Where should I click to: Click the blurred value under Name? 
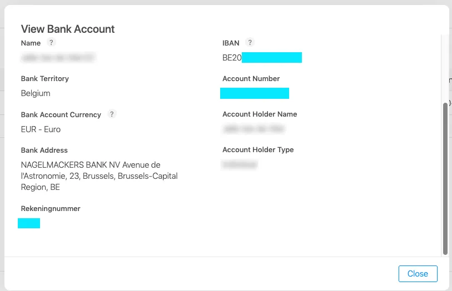tap(58, 58)
